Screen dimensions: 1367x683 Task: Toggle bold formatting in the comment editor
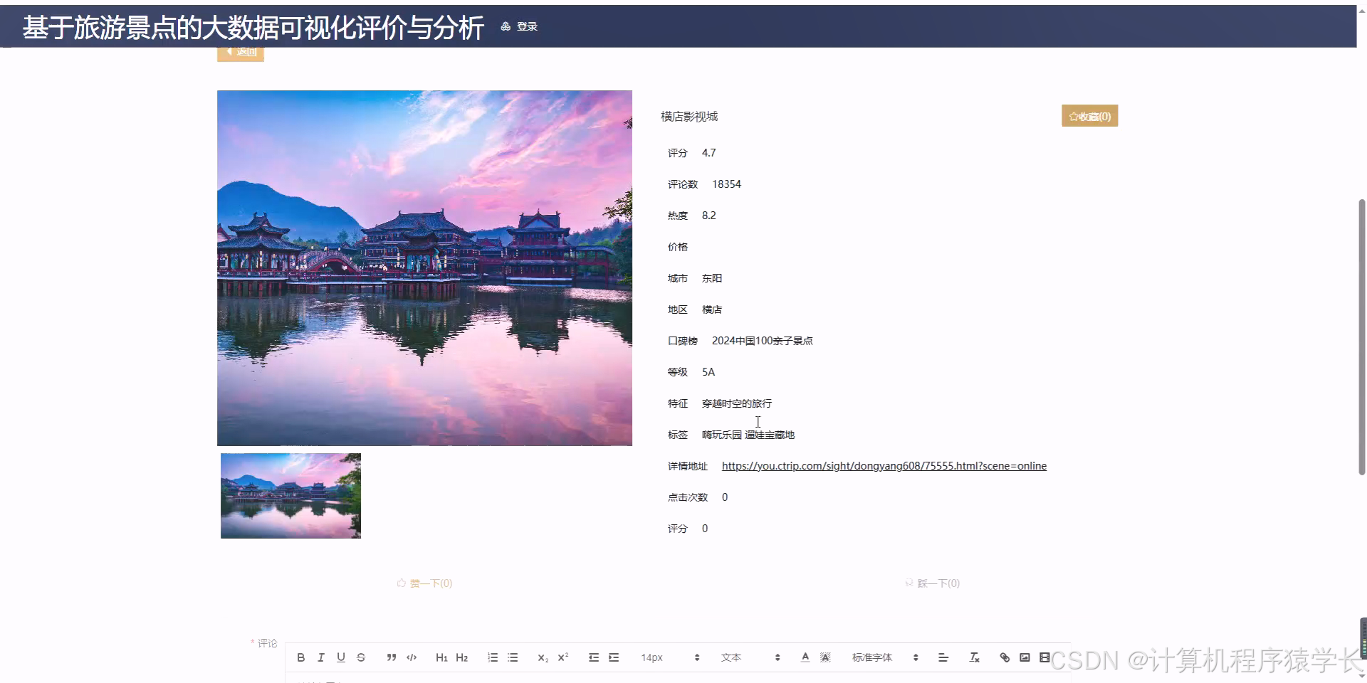(x=300, y=657)
